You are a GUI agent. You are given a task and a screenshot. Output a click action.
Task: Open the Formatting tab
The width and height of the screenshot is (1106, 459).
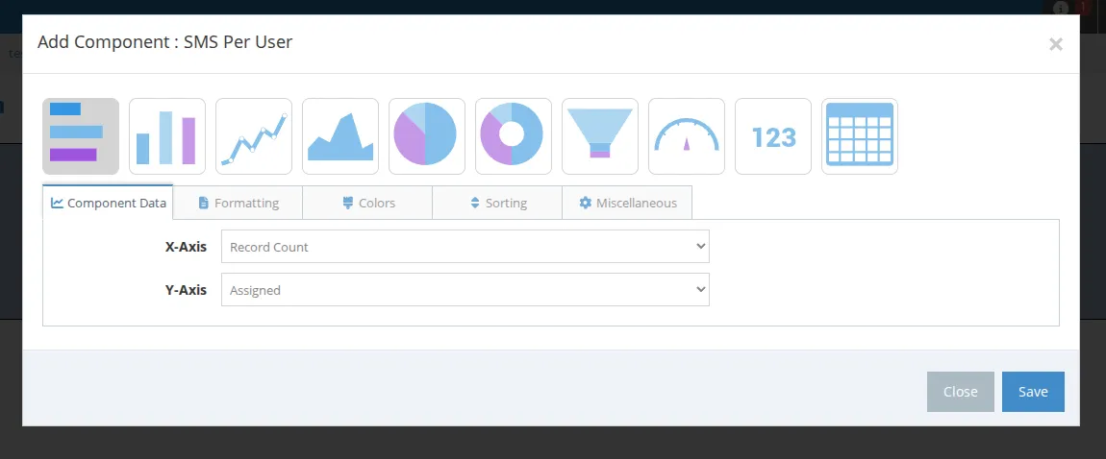click(238, 203)
